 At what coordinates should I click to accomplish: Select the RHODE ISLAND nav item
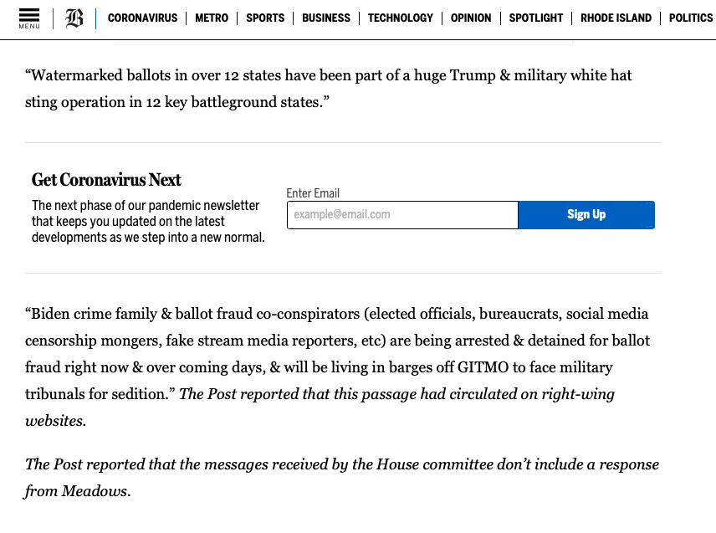click(616, 18)
